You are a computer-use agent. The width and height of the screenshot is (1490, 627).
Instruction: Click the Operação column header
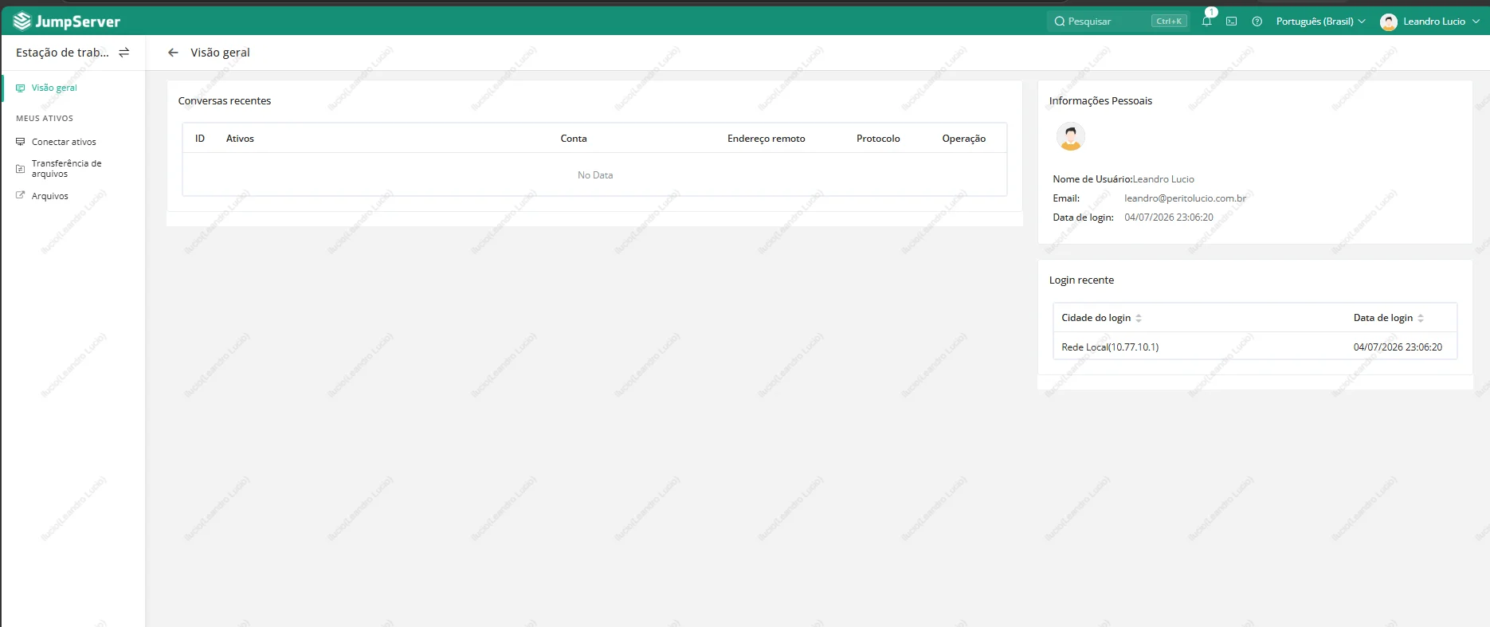(964, 139)
